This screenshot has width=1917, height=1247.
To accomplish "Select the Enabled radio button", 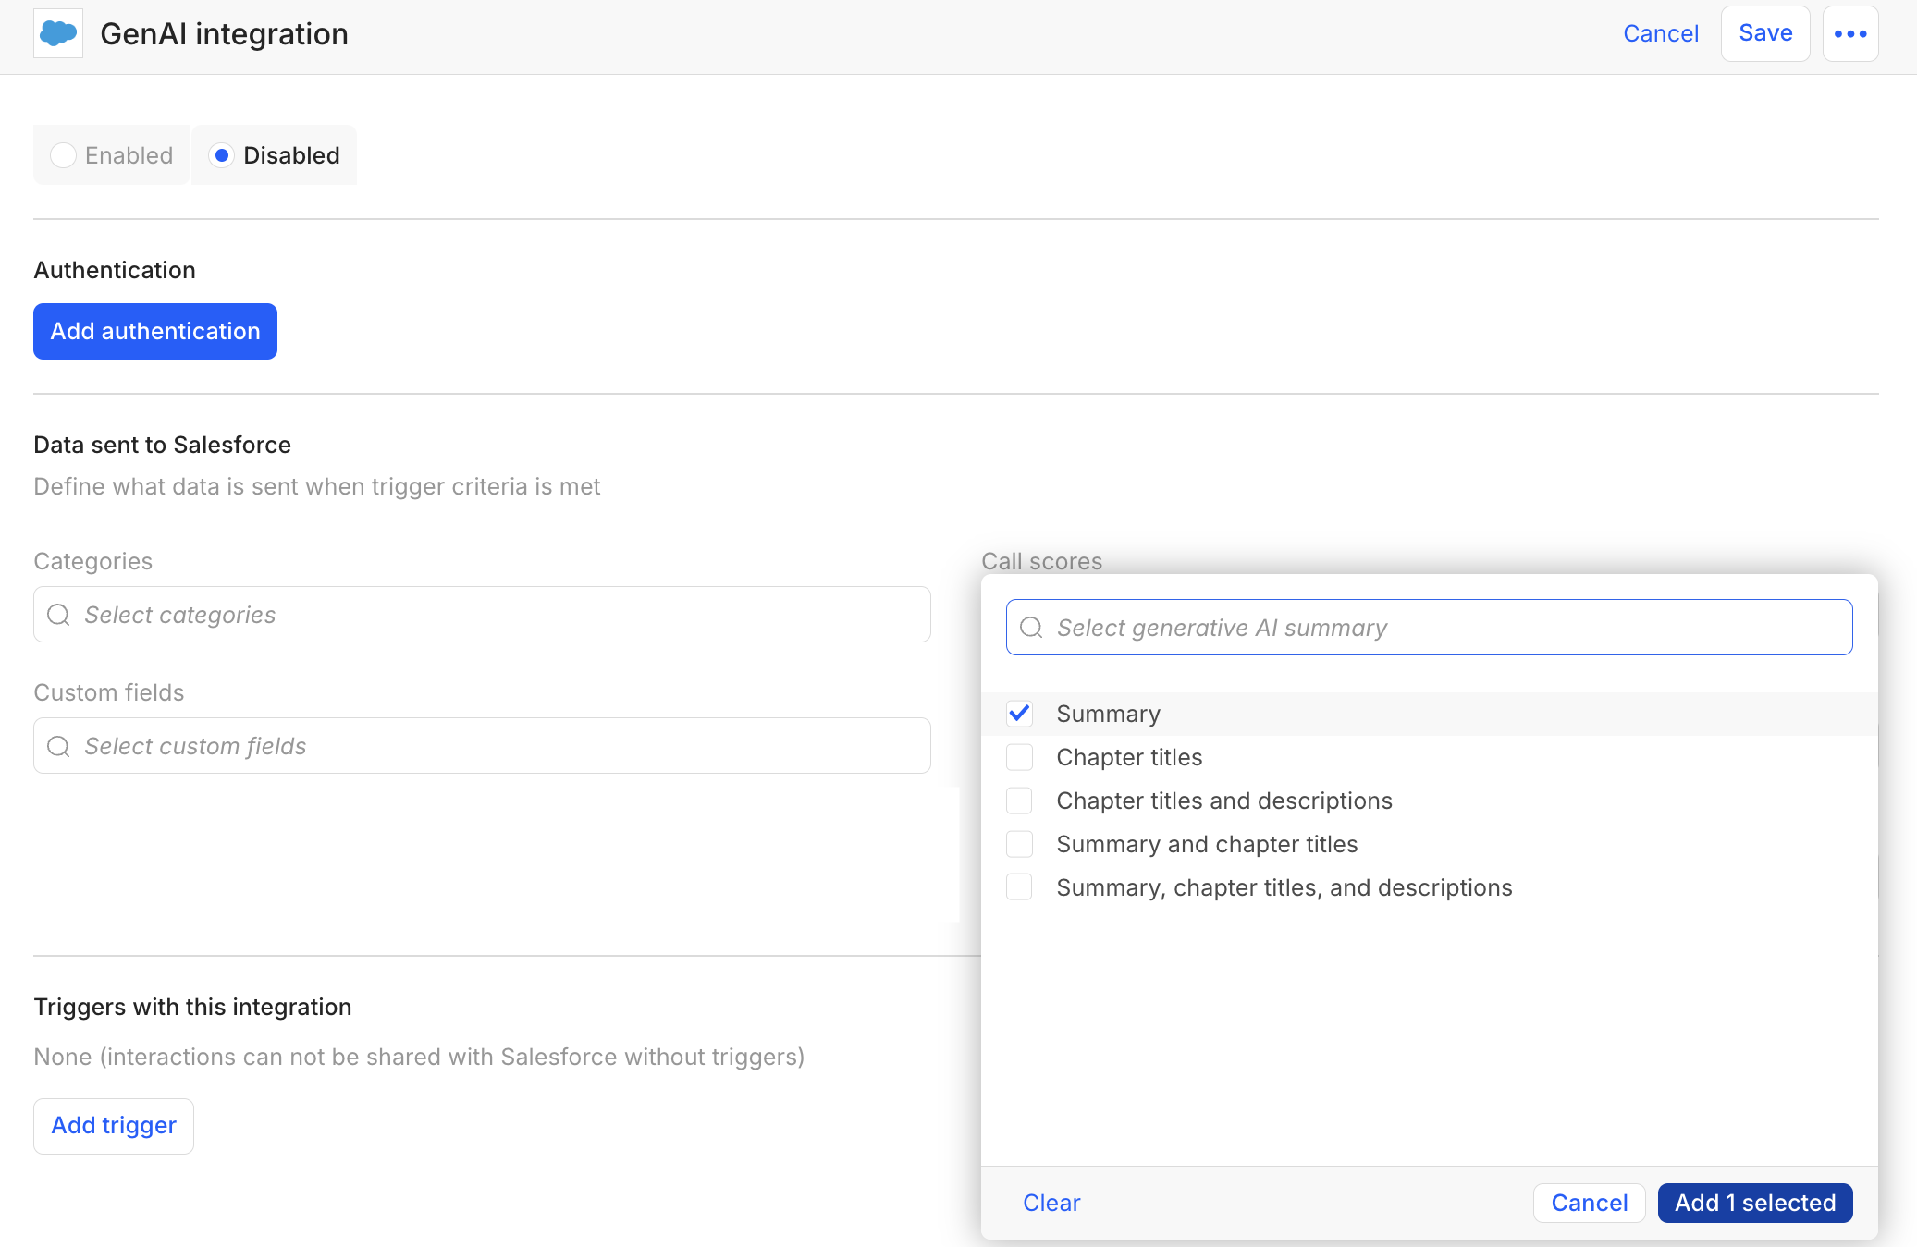I will 63,155.
